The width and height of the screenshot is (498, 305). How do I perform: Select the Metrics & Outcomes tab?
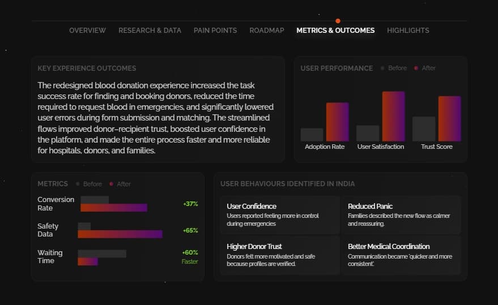tap(335, 31)
